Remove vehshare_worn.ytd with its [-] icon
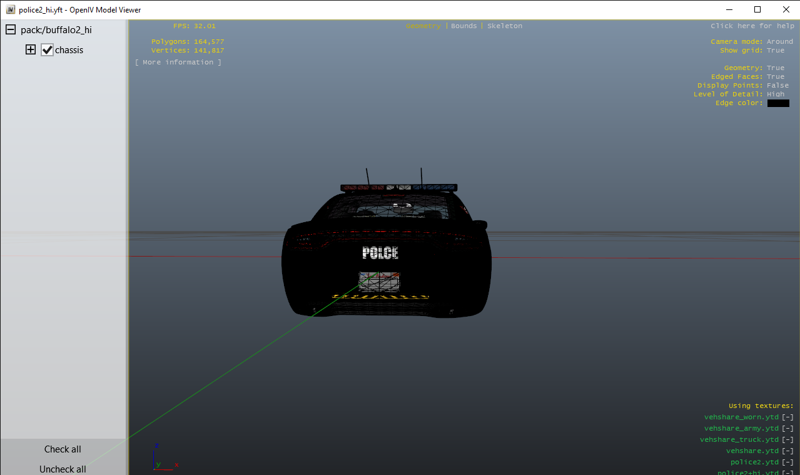 click(787, 417)
